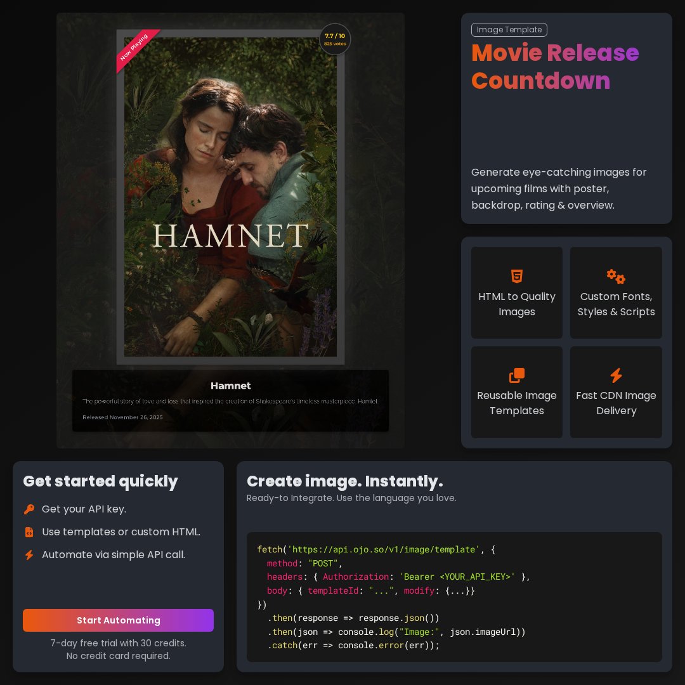Click the fetch URL line in the code block
Viewport: 685px width, 685px height.
click(375, 549)
